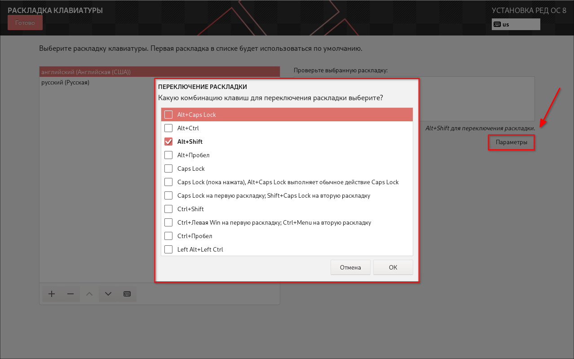Enable Left Alt+Left Ctrl checkbox

click(x=168, y=249)
